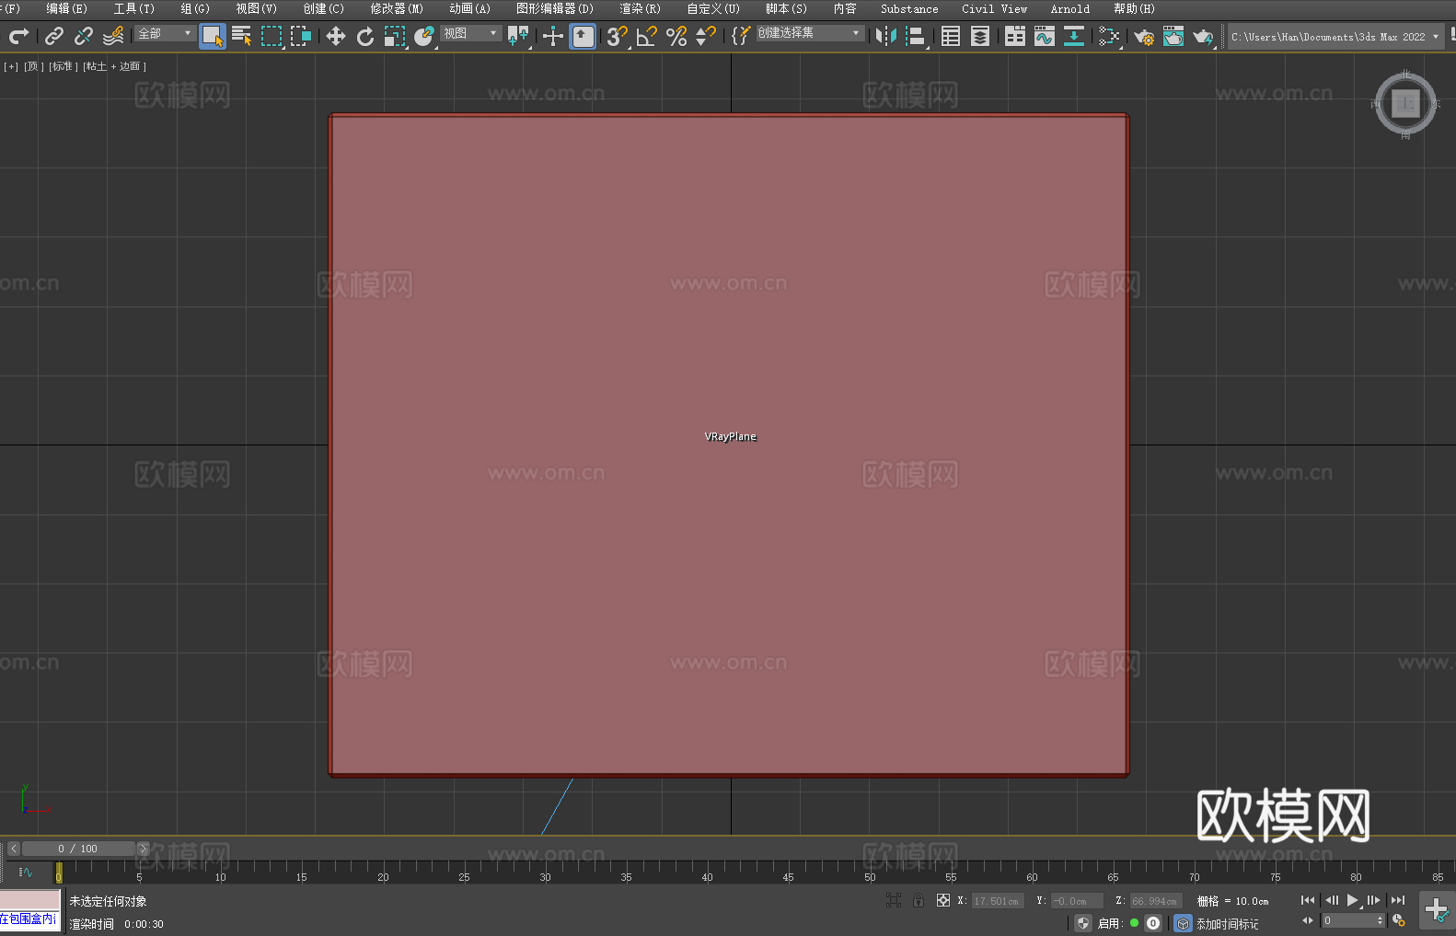The height and width of the screenshot is (936, 1456).
Task: Toggle the Scene Explorer icon
Action: 951,36
